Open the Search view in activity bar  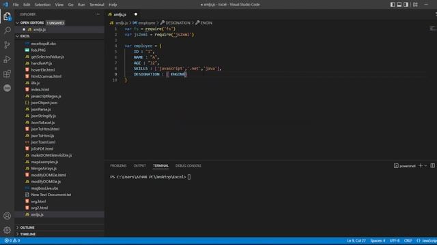8,30
